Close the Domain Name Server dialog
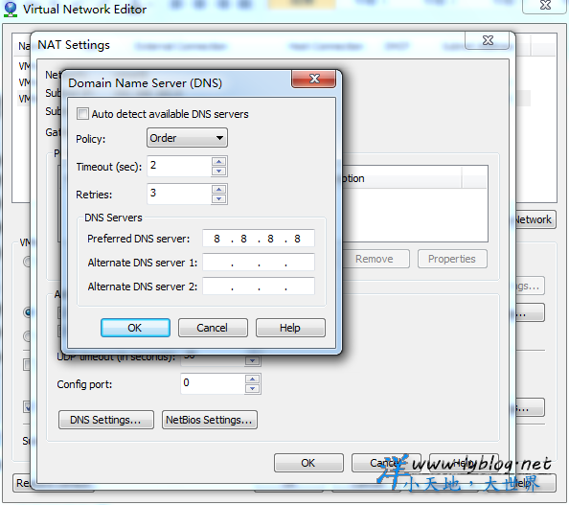Viewport: 569px width, 505px height. 314,79
